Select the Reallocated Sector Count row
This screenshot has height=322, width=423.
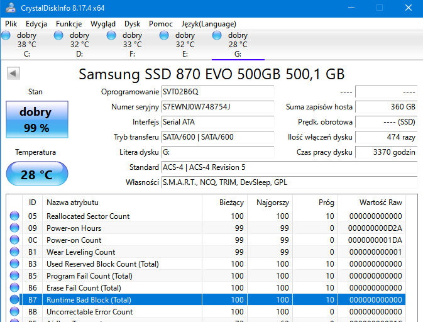[206, 216]
